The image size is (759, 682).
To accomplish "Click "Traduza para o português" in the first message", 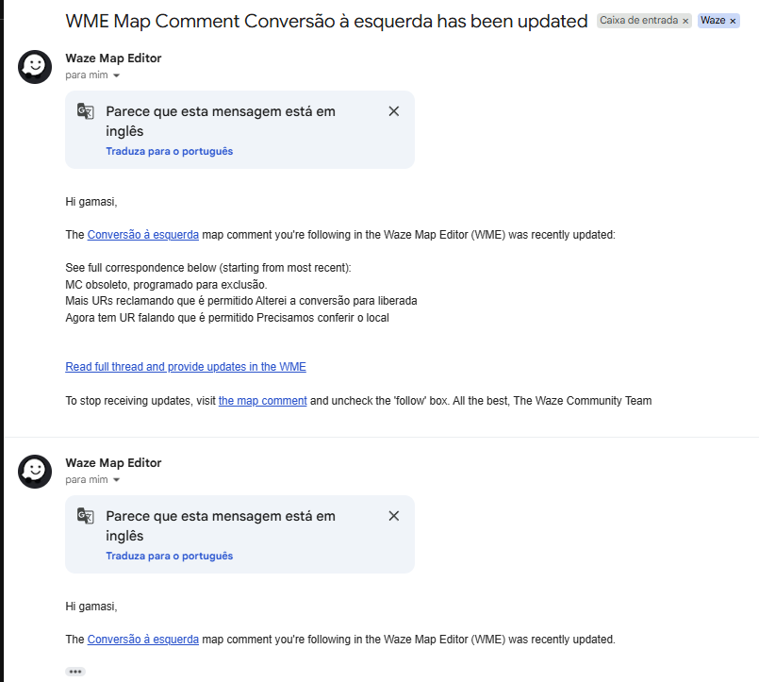I will [x=169, y=151].
